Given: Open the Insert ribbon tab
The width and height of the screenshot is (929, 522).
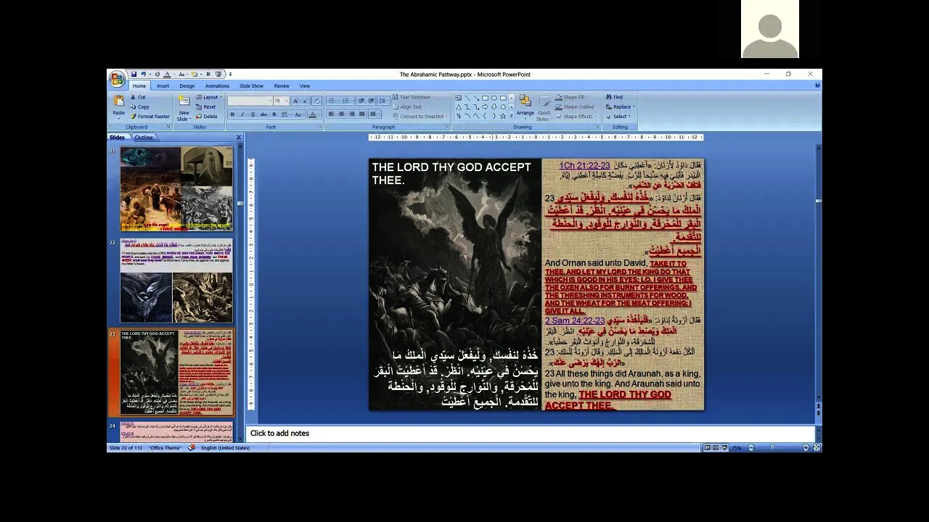Looking at the screenshot, I should pyautogui.click(x=163, y=86).
